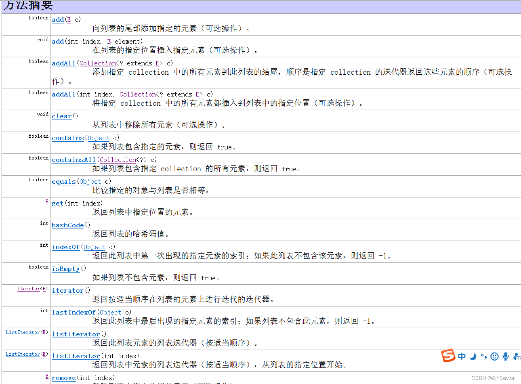Open the equals method link

coord(63,181)
